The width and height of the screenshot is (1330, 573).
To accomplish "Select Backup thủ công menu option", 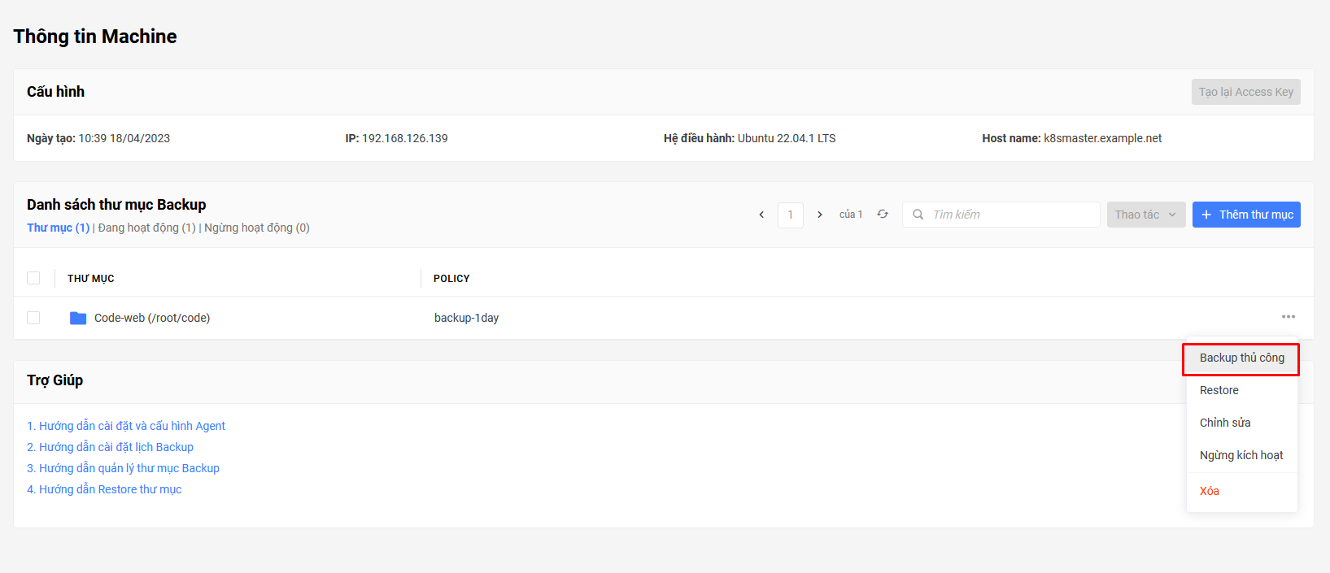I will coord(1241,358).
